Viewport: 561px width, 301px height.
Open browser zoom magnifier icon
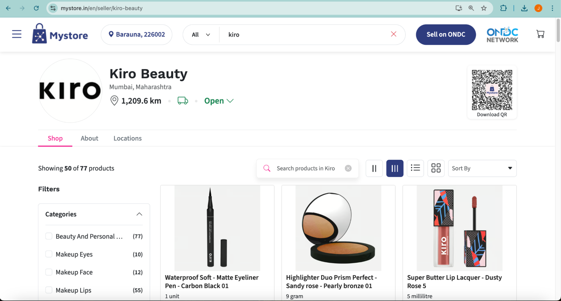click(471, 8)
